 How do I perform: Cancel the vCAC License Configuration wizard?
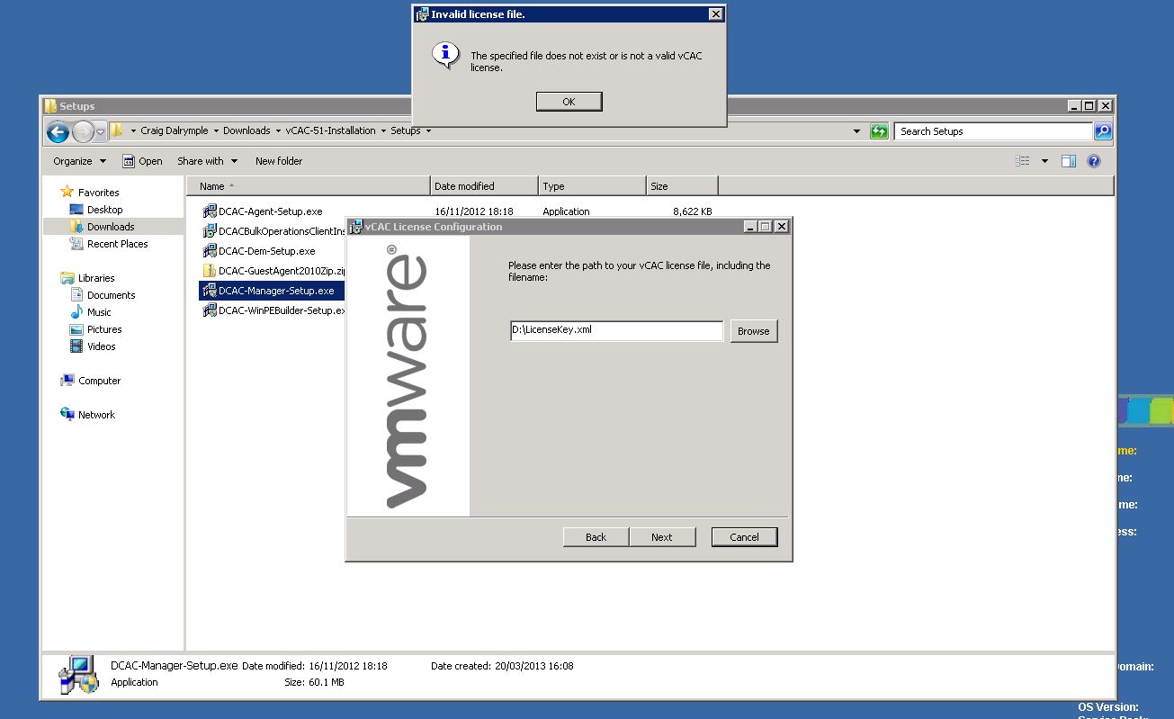[744, 537]
